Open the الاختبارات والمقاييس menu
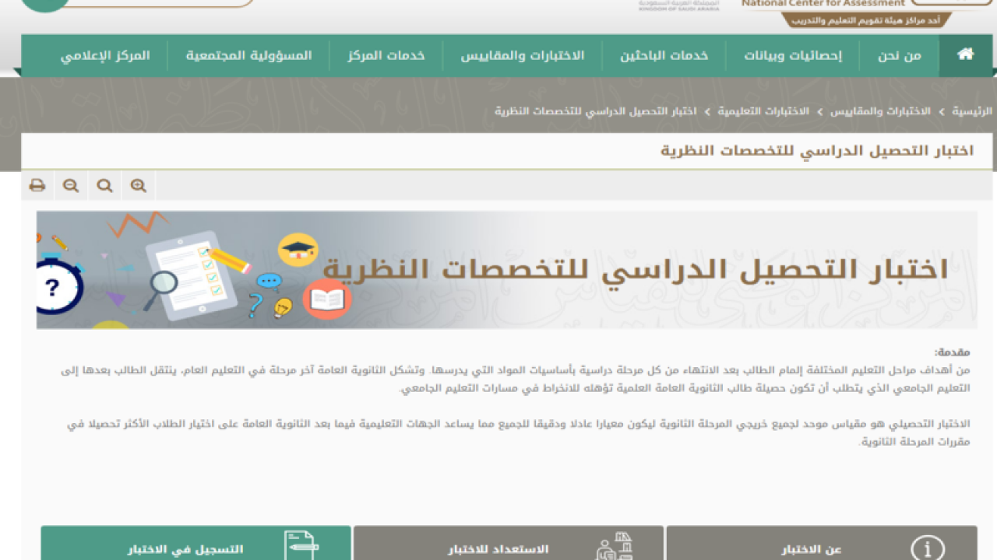This screenshot has height=560, width=997. (522, 55)
